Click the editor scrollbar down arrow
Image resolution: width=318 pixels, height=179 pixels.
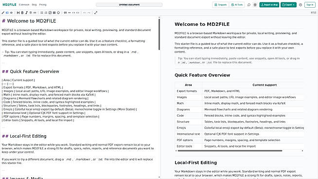159,177
